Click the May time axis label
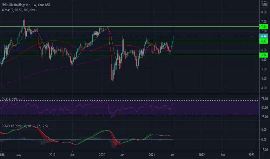This screenshot has height=159, width=270. click(19, 155)
